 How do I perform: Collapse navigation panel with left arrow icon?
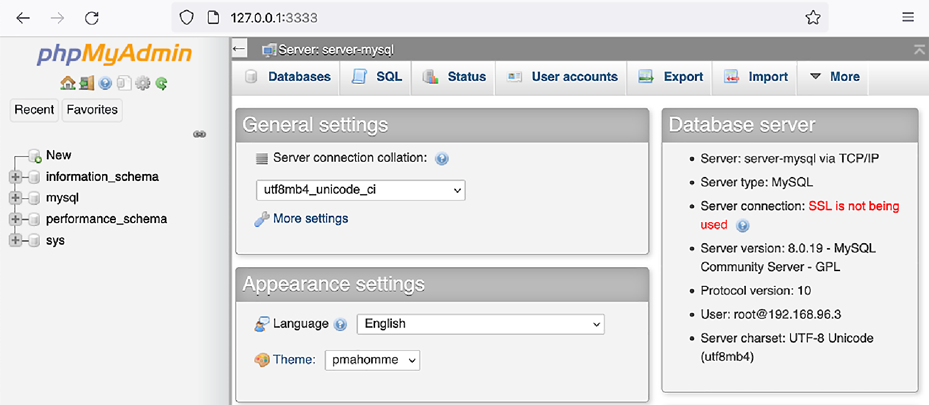click(239, 49)
